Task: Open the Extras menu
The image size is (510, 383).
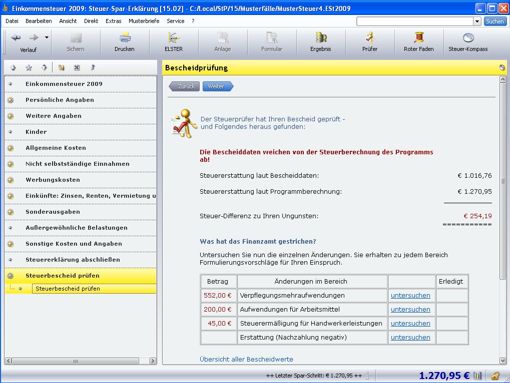Action: pyautogui.click(x=113, y=21)
